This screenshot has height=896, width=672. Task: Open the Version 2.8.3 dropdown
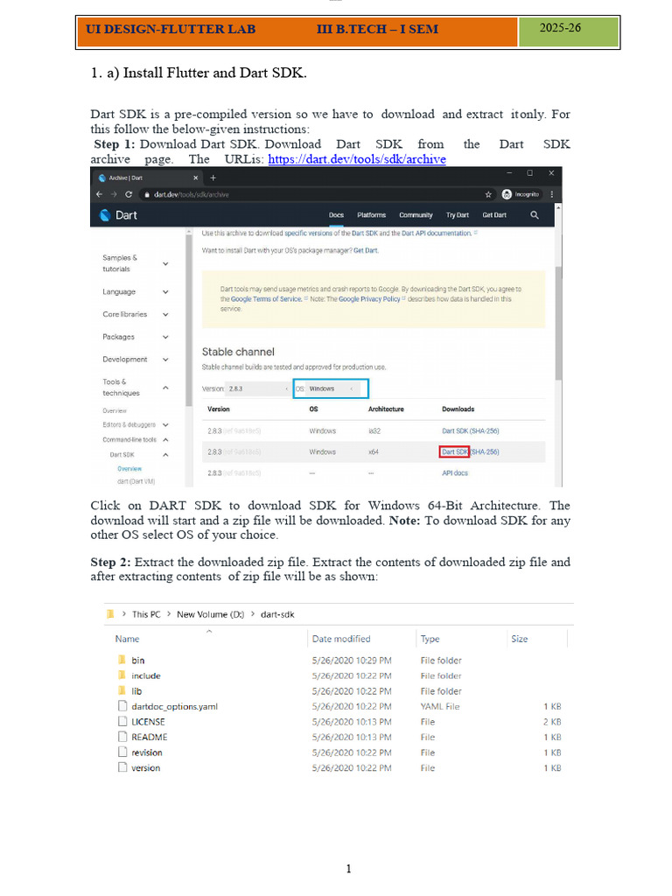[x=258, y=388]
